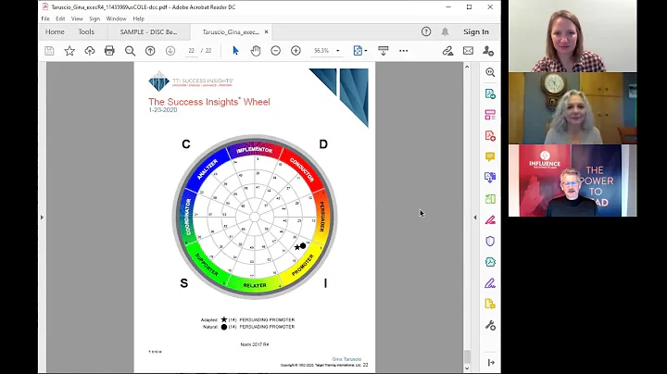Close the Taruscio_Gina document tab
The height and width of the screenshot is (374, 667).
266,31
